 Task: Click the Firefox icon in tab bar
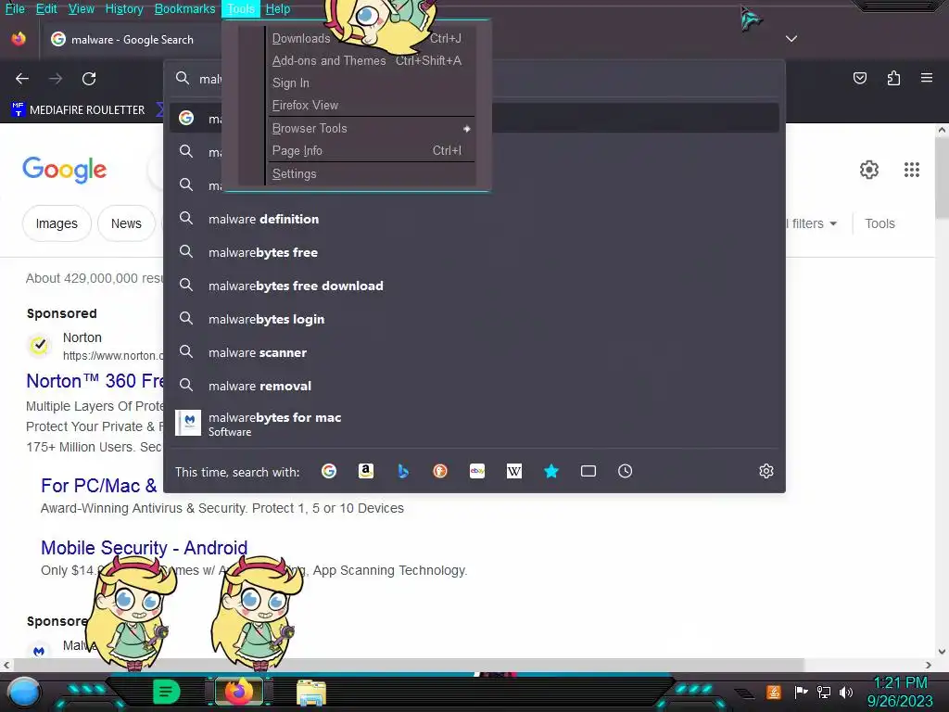coord(19,39)
